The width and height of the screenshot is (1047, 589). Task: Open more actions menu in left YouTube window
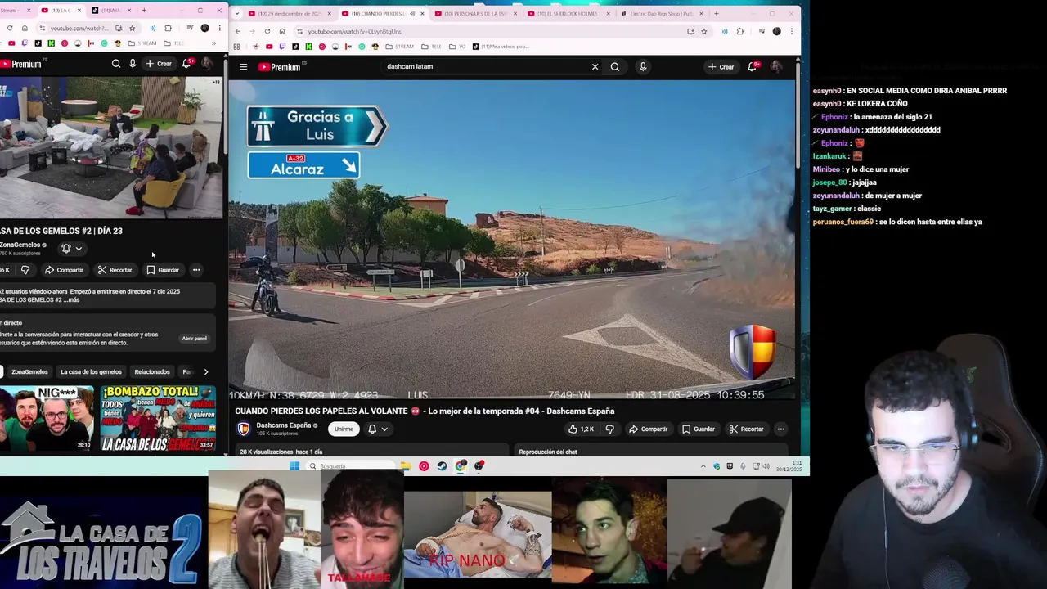(x=196, y=270)
